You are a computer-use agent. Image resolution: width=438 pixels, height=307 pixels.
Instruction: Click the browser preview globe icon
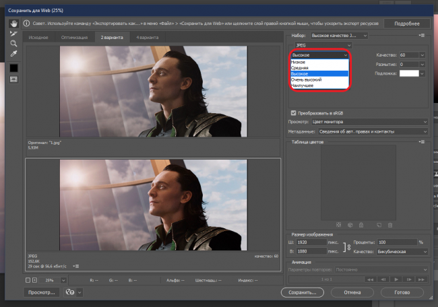click(70, 292)
